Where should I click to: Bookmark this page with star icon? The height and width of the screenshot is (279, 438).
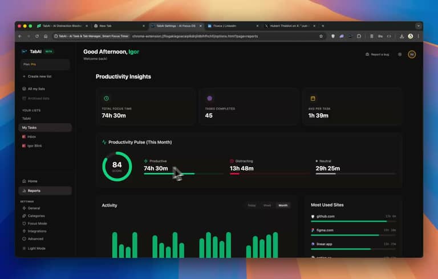[321, 36]
